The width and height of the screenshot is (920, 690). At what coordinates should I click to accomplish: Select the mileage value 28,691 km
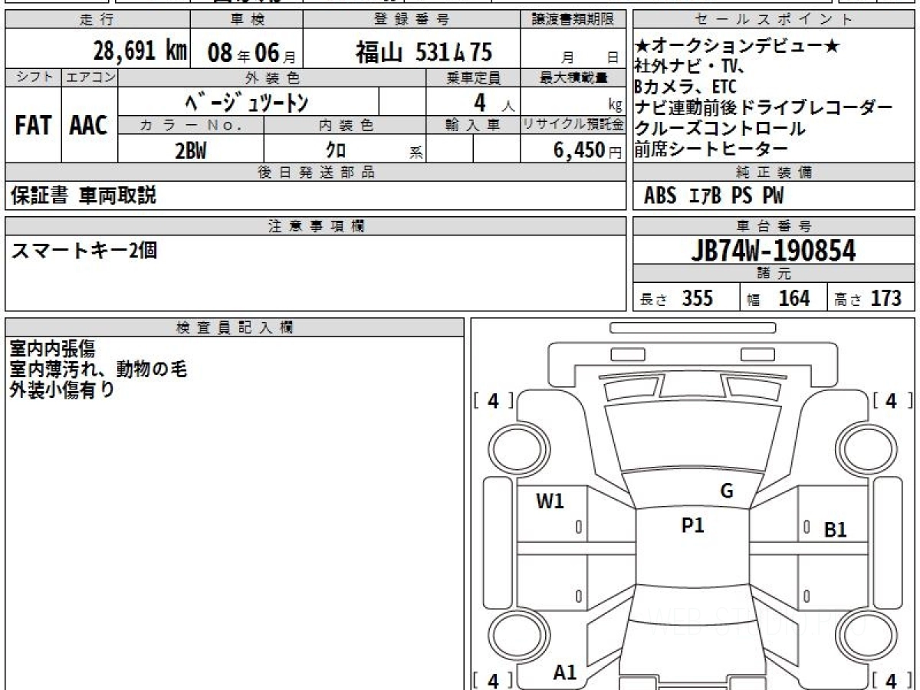click(x=140, y=52)
